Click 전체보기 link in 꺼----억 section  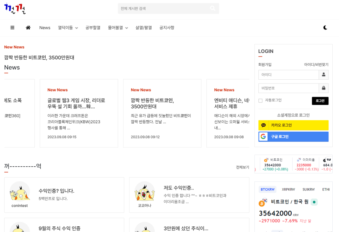point(242,167)
